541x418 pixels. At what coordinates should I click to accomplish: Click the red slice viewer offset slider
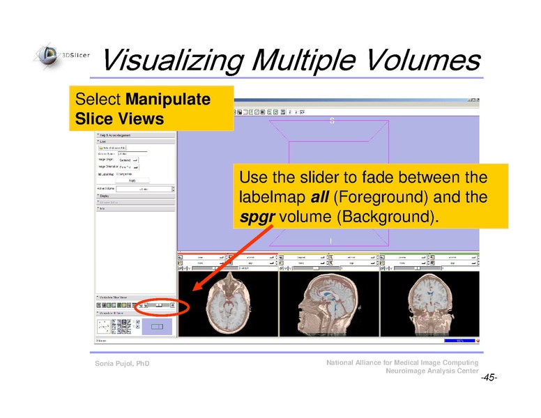[x=214, y=268]
